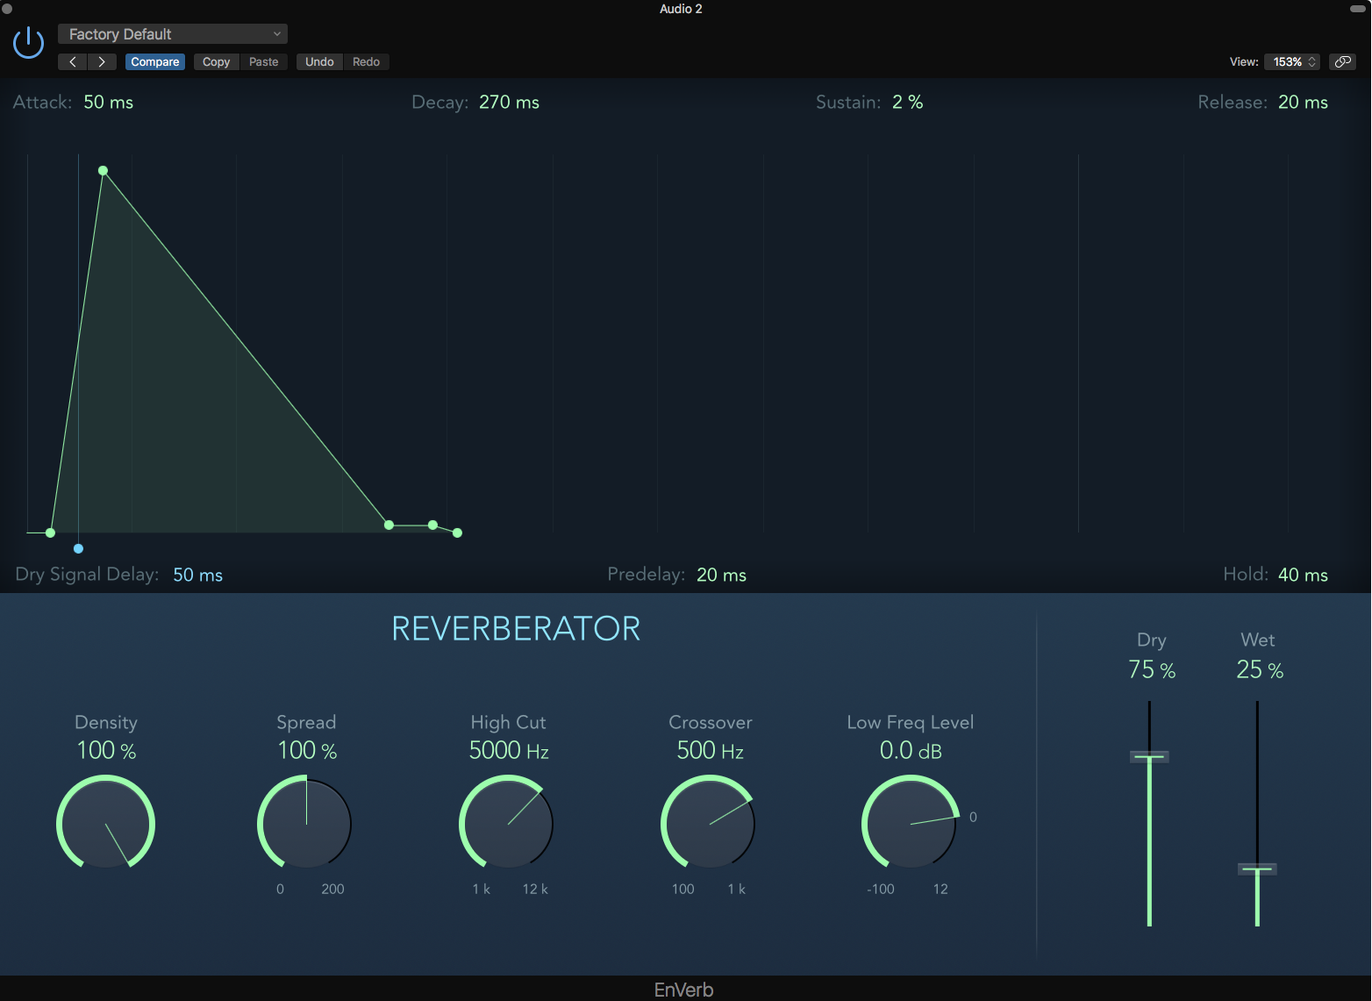This screenshot has width=1372, height=1001.
Task: Enable Undo for the last change
Action: [x=318, y=61]
